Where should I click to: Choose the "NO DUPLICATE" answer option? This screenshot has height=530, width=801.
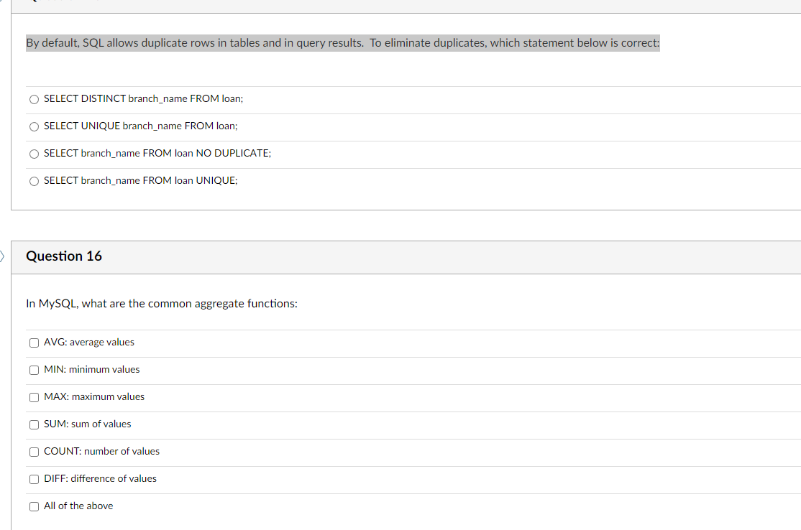[34, 154]
